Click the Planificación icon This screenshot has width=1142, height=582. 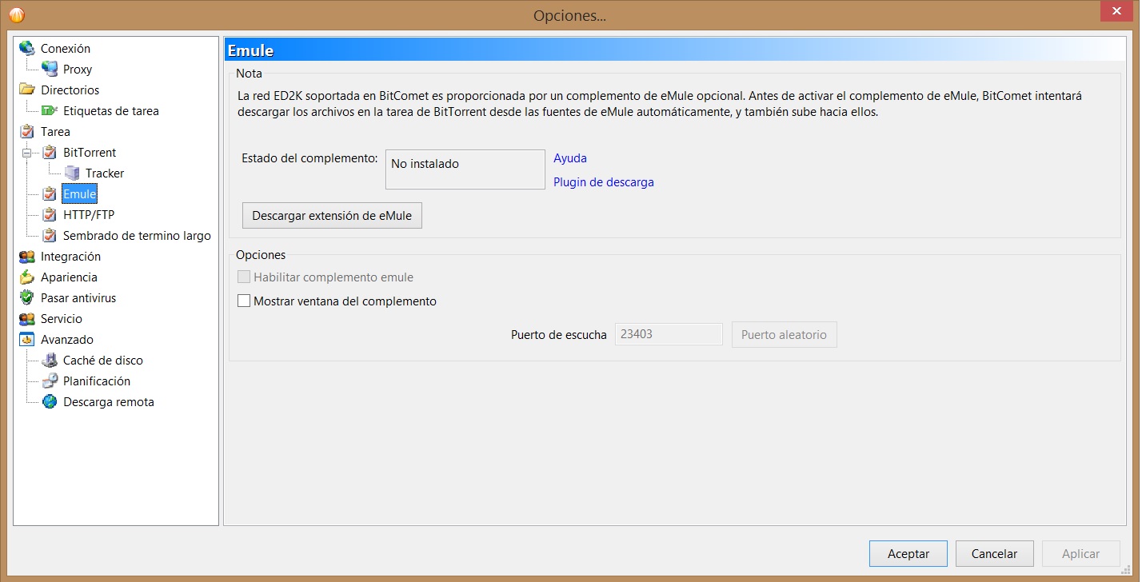50,381
